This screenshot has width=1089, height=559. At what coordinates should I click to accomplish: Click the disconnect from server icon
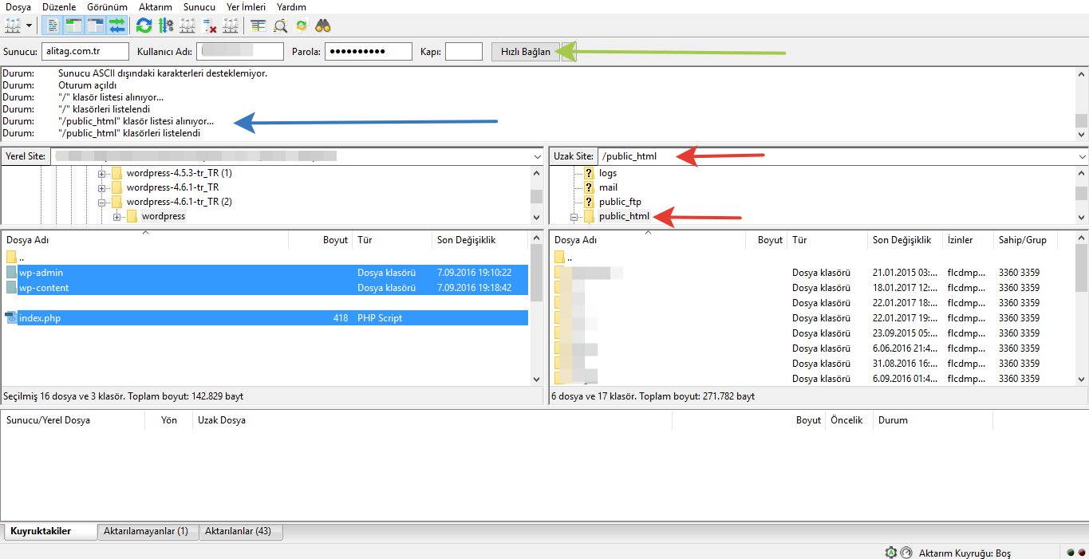(210, 26)
